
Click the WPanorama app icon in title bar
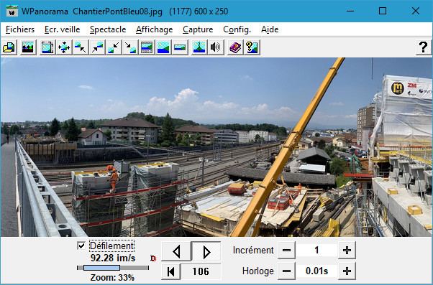pos(12,11)
